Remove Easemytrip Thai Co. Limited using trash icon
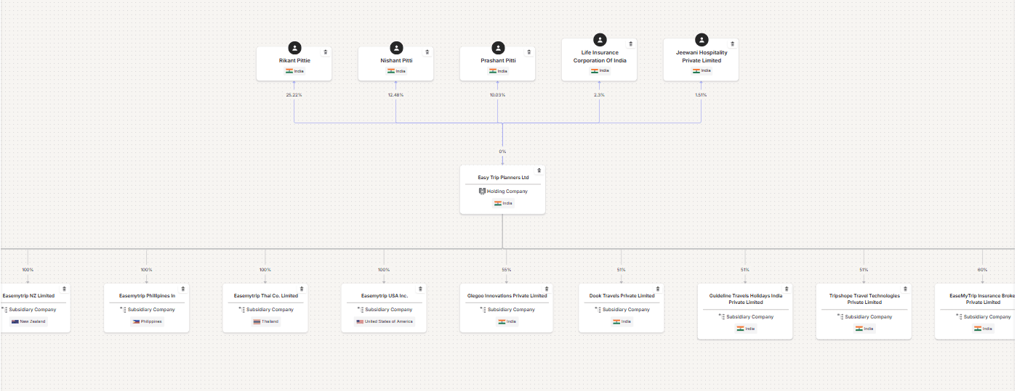Image resolution: width=1017 pixels, height=391 pixels. [302, 289]
